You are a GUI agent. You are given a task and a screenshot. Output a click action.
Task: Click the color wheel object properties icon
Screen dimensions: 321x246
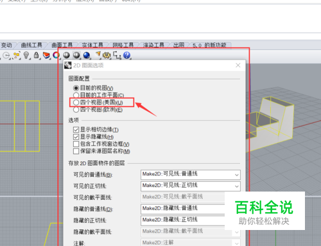click(x=56, y=55)
